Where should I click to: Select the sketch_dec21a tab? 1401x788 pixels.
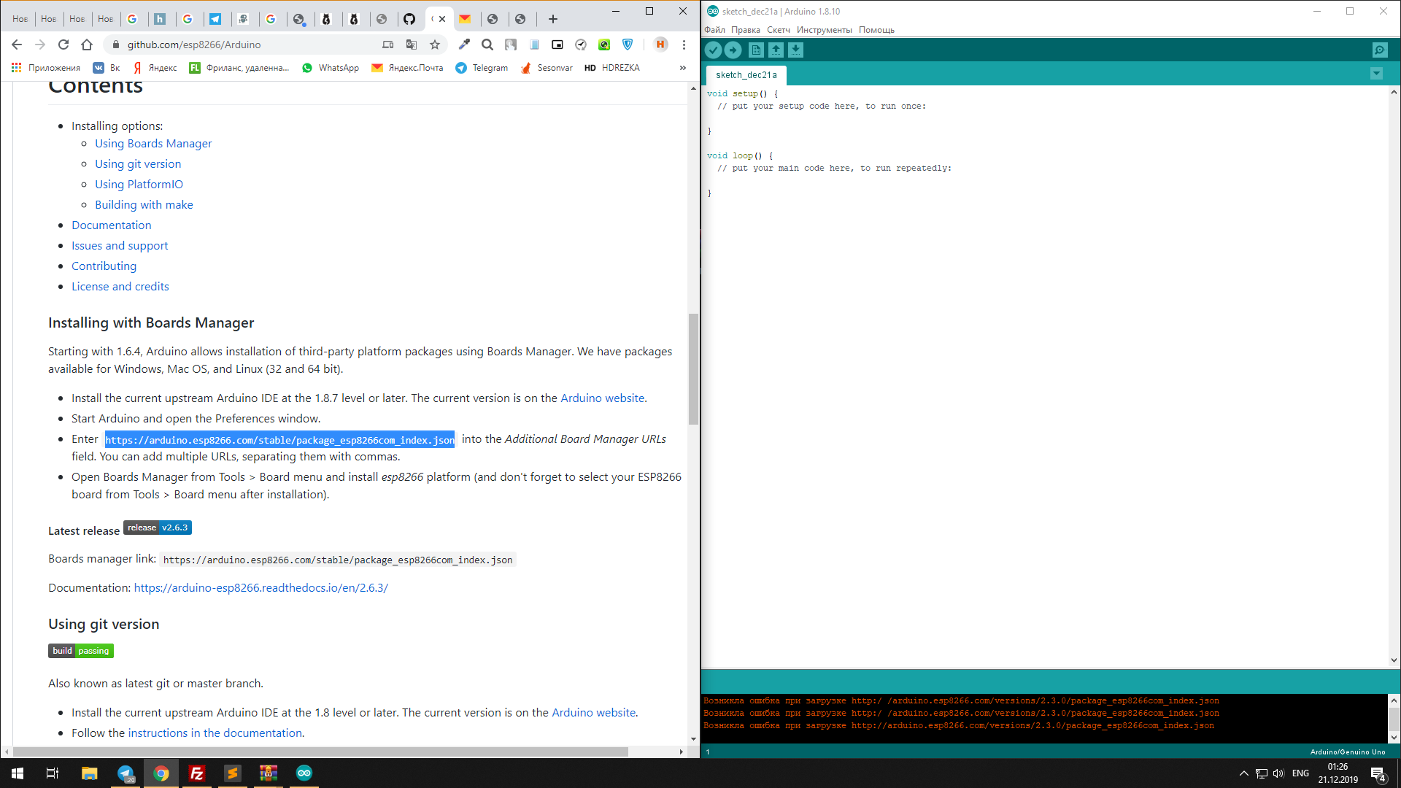[746, 75]
